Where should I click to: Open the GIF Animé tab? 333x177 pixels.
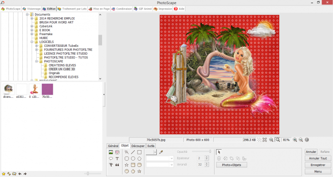point(143,9)
